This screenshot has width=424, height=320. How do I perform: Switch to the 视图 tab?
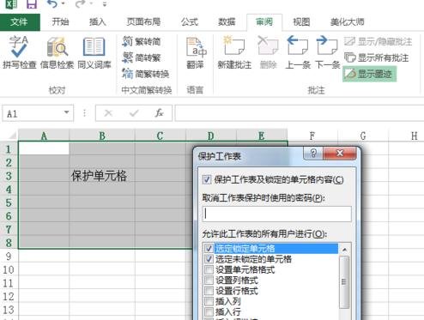point(301,21)
